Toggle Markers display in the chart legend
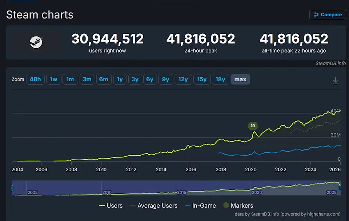 (238, 205)
